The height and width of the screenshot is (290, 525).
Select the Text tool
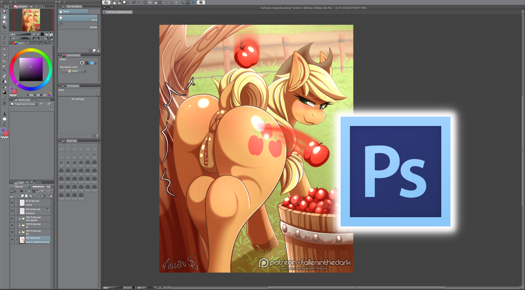5,114
